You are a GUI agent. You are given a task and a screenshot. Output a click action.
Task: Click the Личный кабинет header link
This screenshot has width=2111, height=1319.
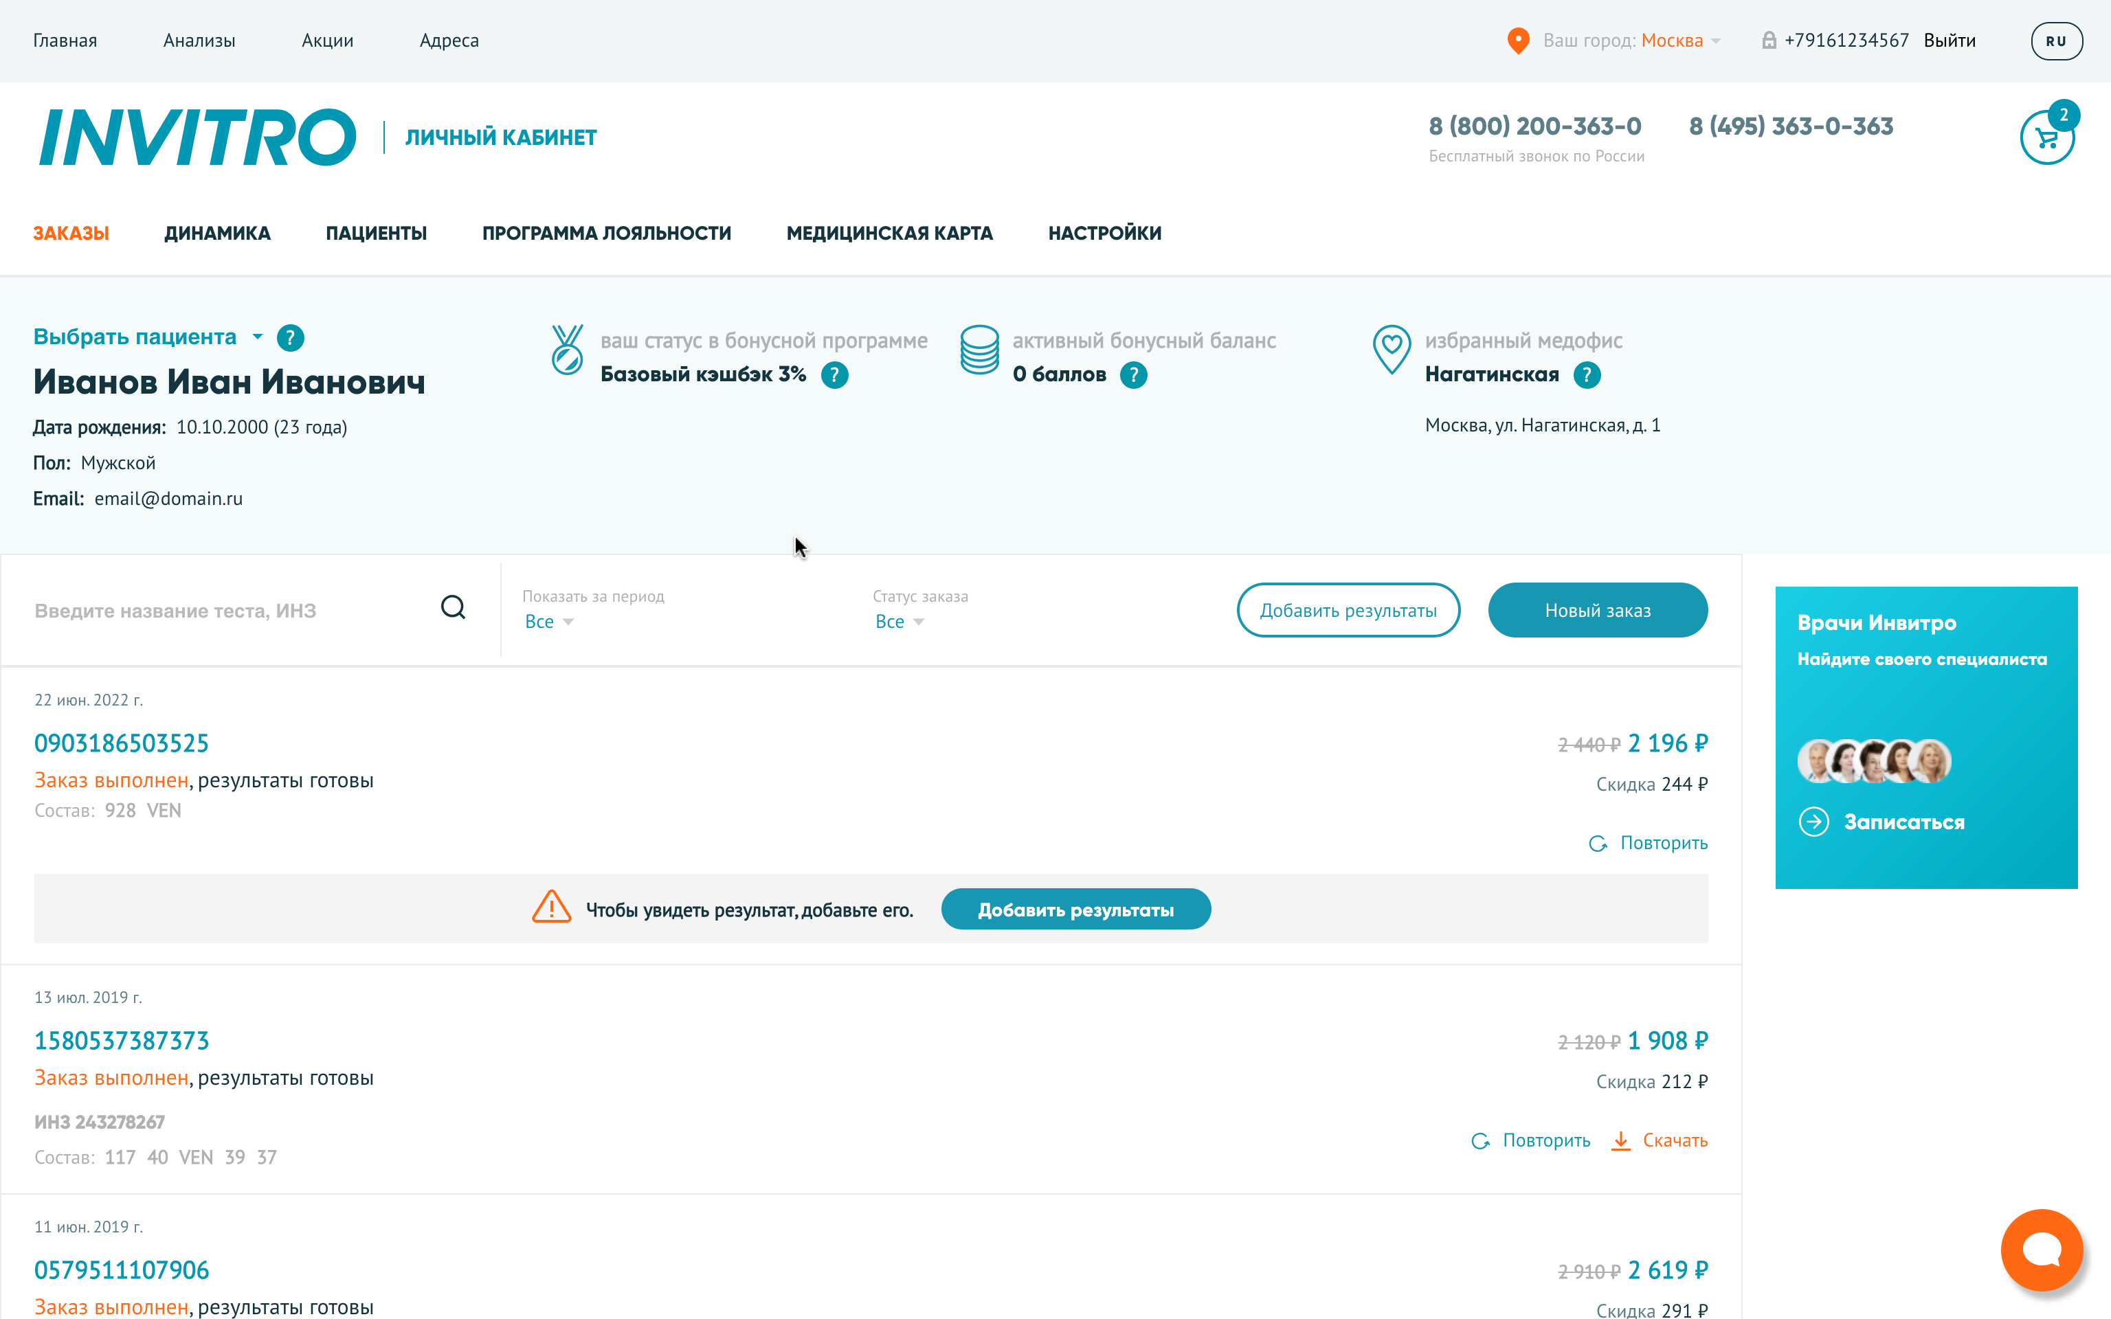click(x=501, y=137)
